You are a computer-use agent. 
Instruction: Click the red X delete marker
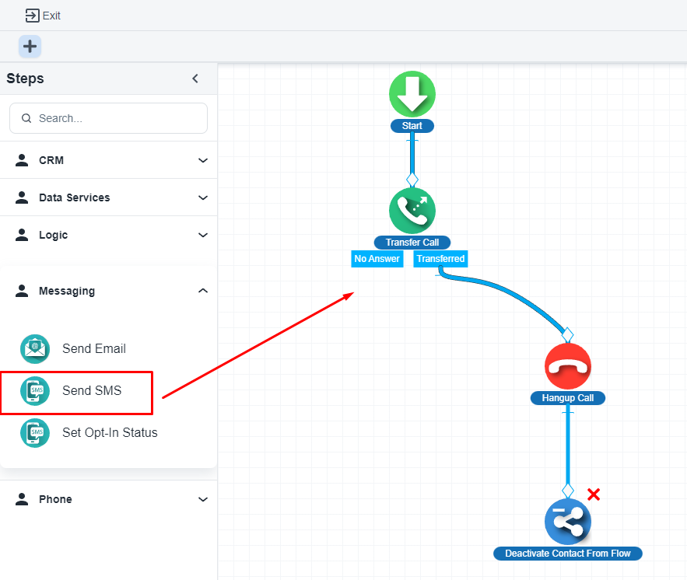(594, 494)
